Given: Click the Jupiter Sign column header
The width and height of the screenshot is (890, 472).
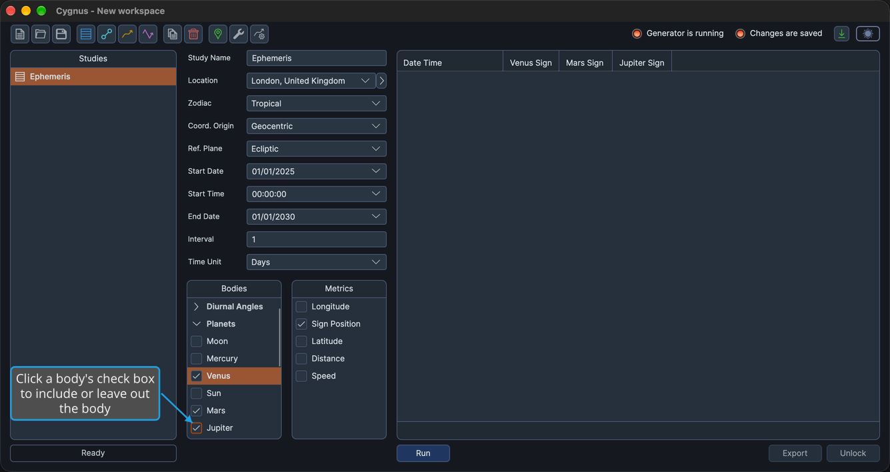Looking at the screenshot, I should [642, 63].
